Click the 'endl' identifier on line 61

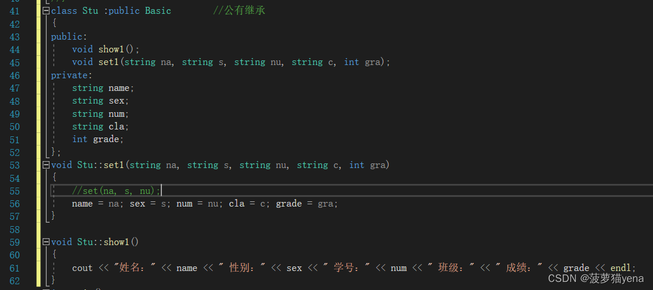621,268
